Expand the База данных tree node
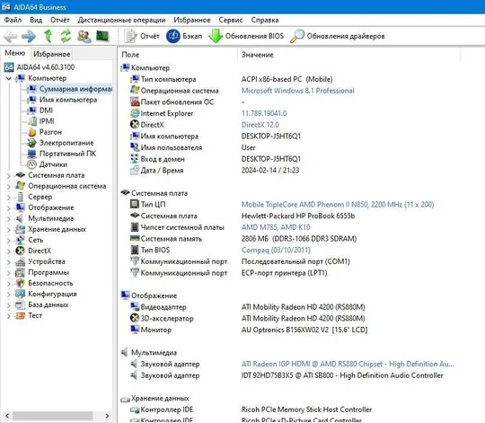This screenshot has width=485, height=423. pos(8,305)
